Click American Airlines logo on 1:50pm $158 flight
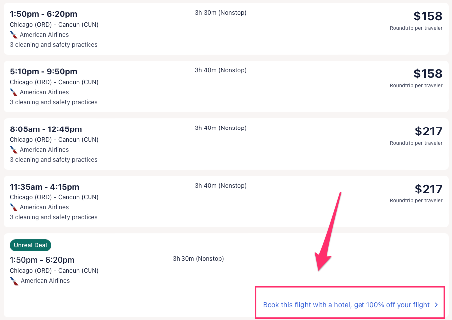The image size is (452, 320). (14, 35)
